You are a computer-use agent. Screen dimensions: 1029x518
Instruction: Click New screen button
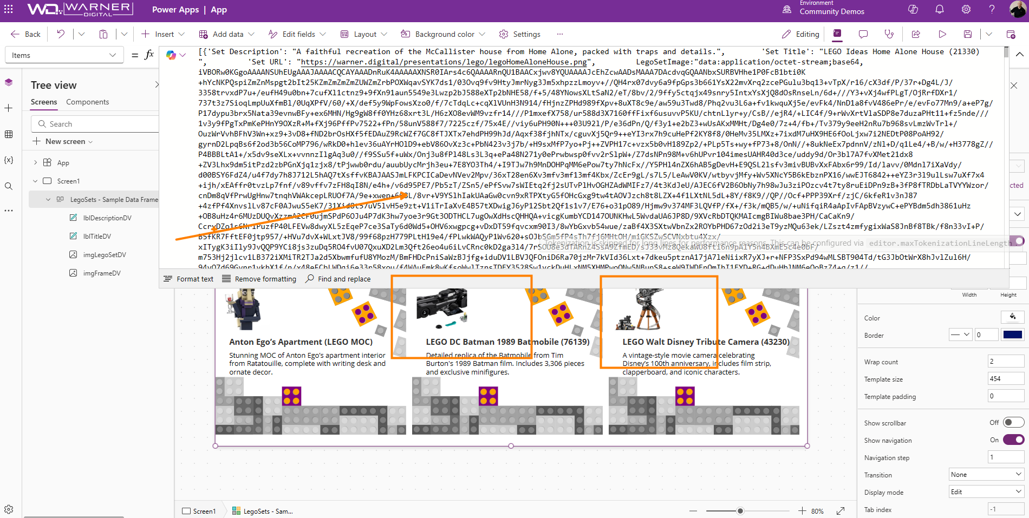pyautogui.click(x=63, y=141)
